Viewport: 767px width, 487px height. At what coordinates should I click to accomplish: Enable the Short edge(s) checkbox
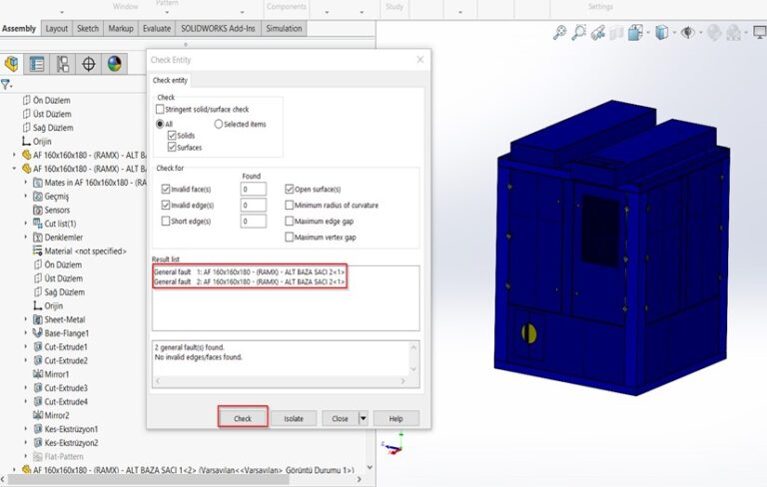(x=166, y=221)
